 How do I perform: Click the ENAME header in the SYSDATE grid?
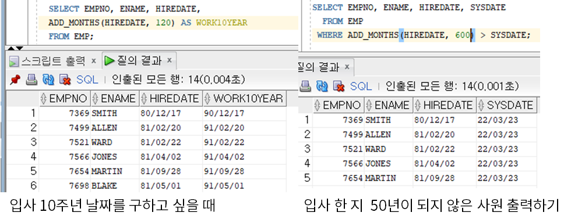pos(388,105)
